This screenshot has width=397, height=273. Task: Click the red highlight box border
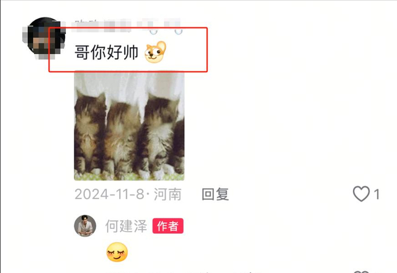tap(128, 28)
